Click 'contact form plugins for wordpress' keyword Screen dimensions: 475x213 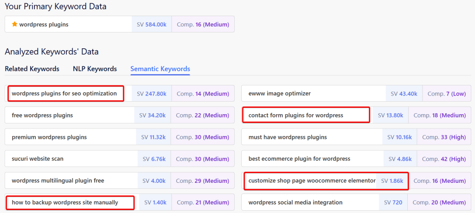[296, 115]
